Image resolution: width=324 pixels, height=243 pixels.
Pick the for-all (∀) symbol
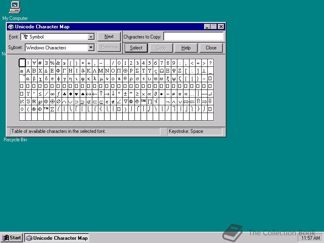pos(34,63)
